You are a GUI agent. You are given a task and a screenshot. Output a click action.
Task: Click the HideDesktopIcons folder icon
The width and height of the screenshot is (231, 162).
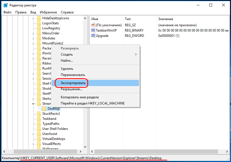pos(39,18)
